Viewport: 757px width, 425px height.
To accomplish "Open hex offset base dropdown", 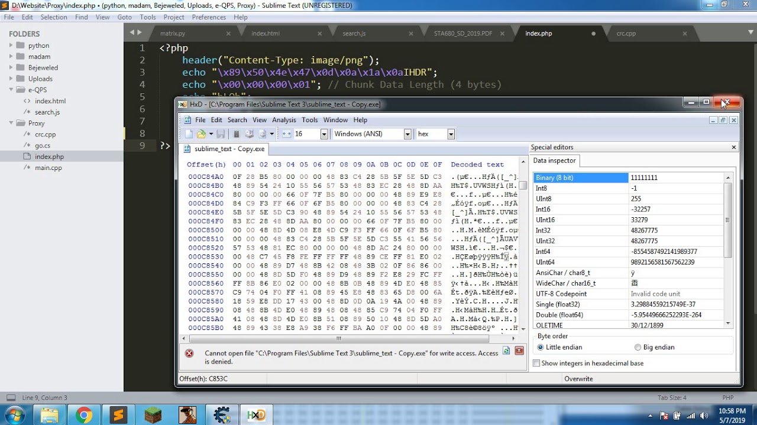I will 451,134.
